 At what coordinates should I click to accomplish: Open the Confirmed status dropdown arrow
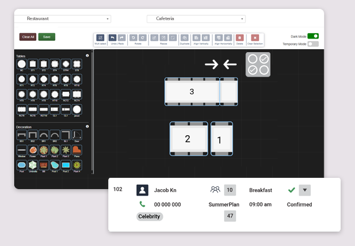[305, 190]
